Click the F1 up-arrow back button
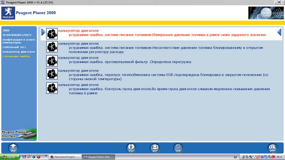Screen dimensions: 285x160 13,148
